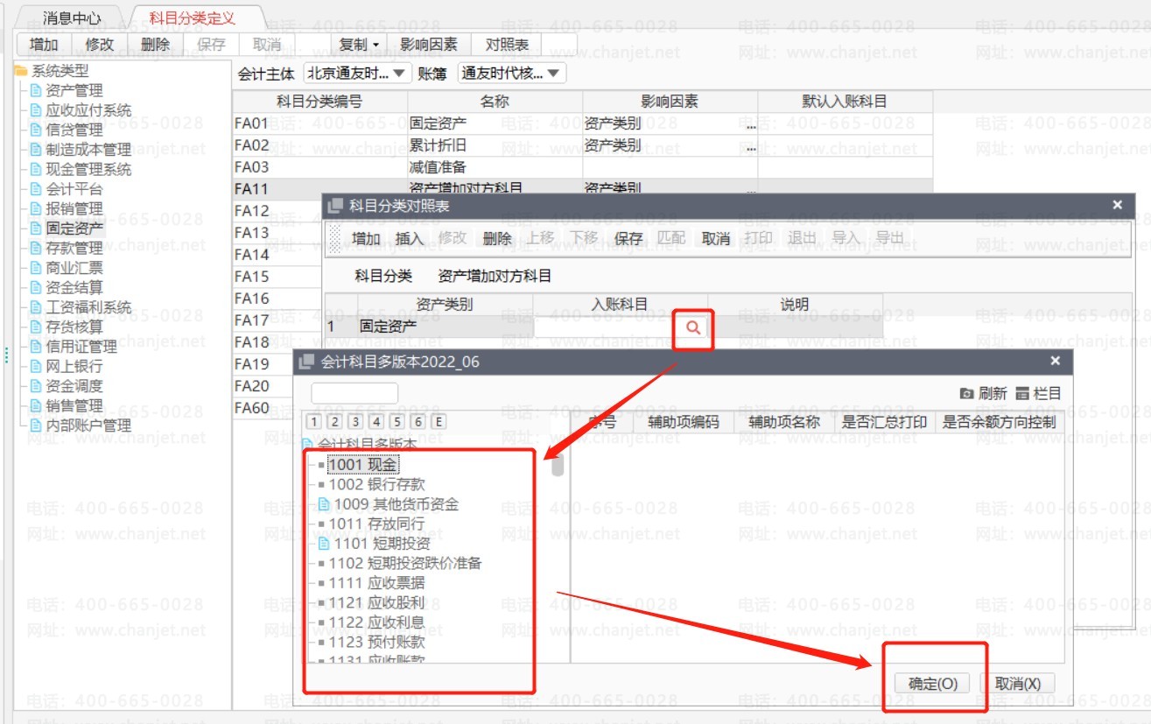Click 插入 in the 科目分类对照表 toolbar

410,238
